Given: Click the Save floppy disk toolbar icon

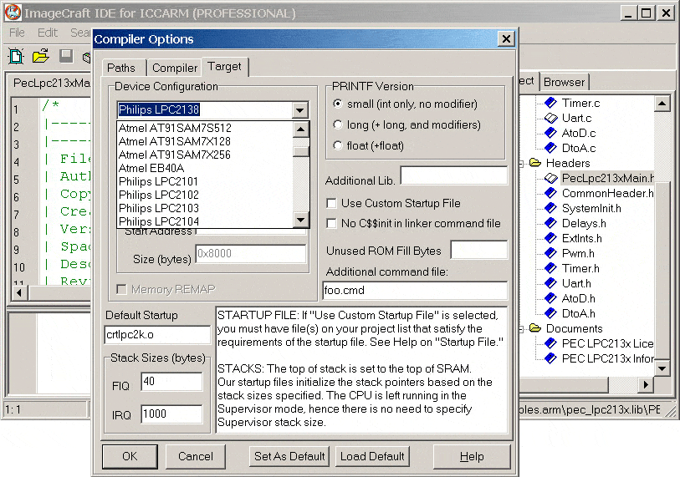Looking at the screenshot, I should 66,56.
